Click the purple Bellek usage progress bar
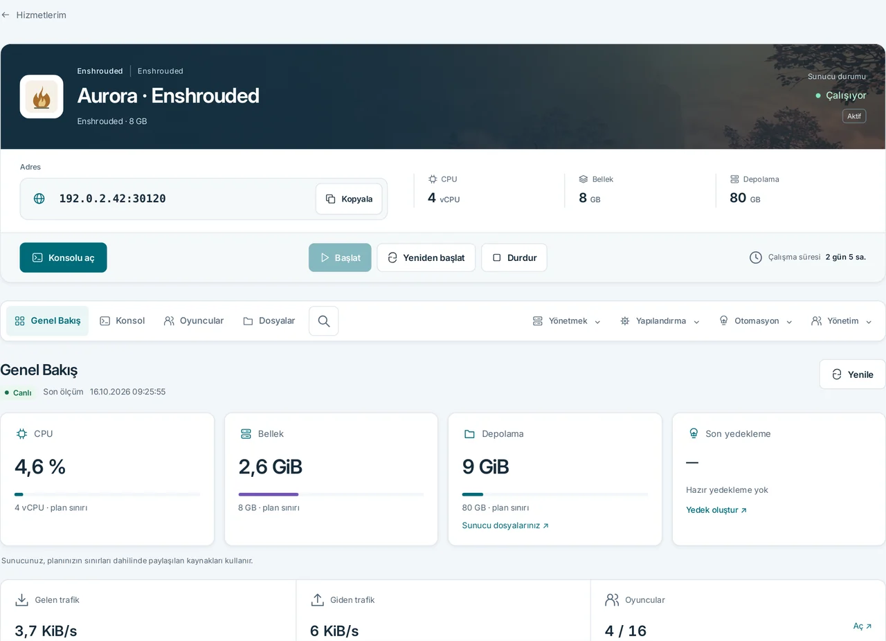Image resolution: width=886 pixels, height=641 pixels. (331, 494)
